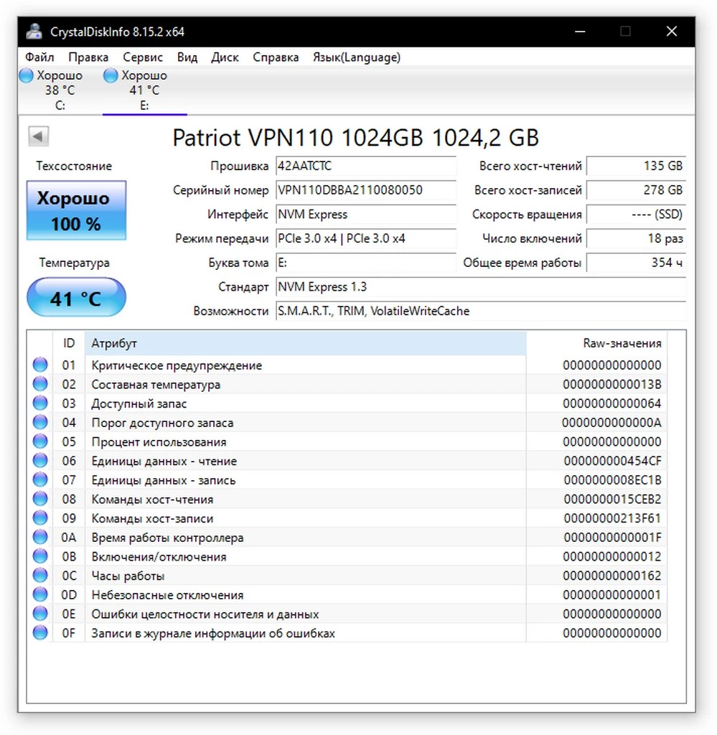The image size is (717, 735).
Task: Select the Часы работы row
Action: tap(347, 576)
